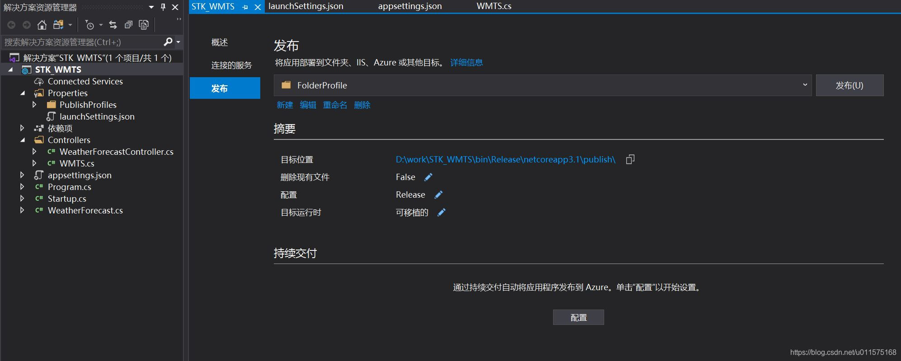Click the 配置 configure button under continuous delivery

point(578,317)
